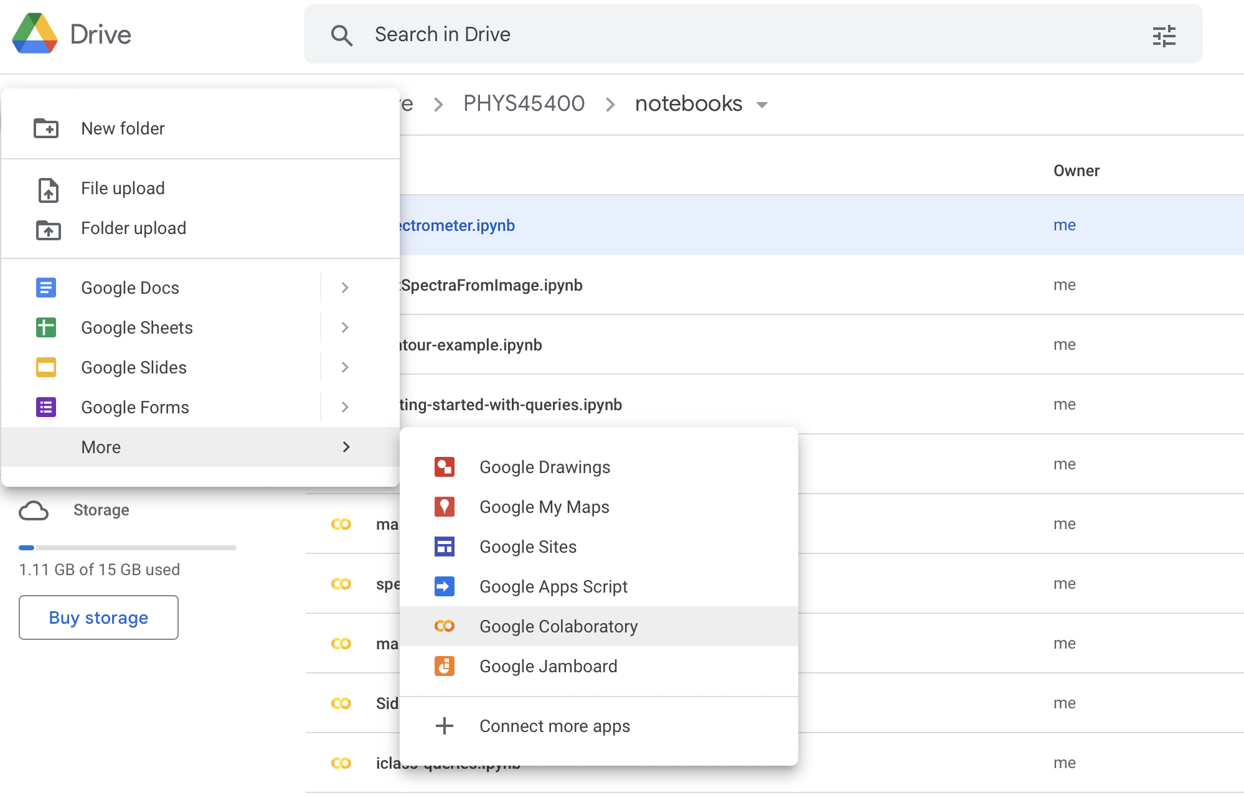
Task: Click the Google Jamboard icon
Action: point(445,666)
